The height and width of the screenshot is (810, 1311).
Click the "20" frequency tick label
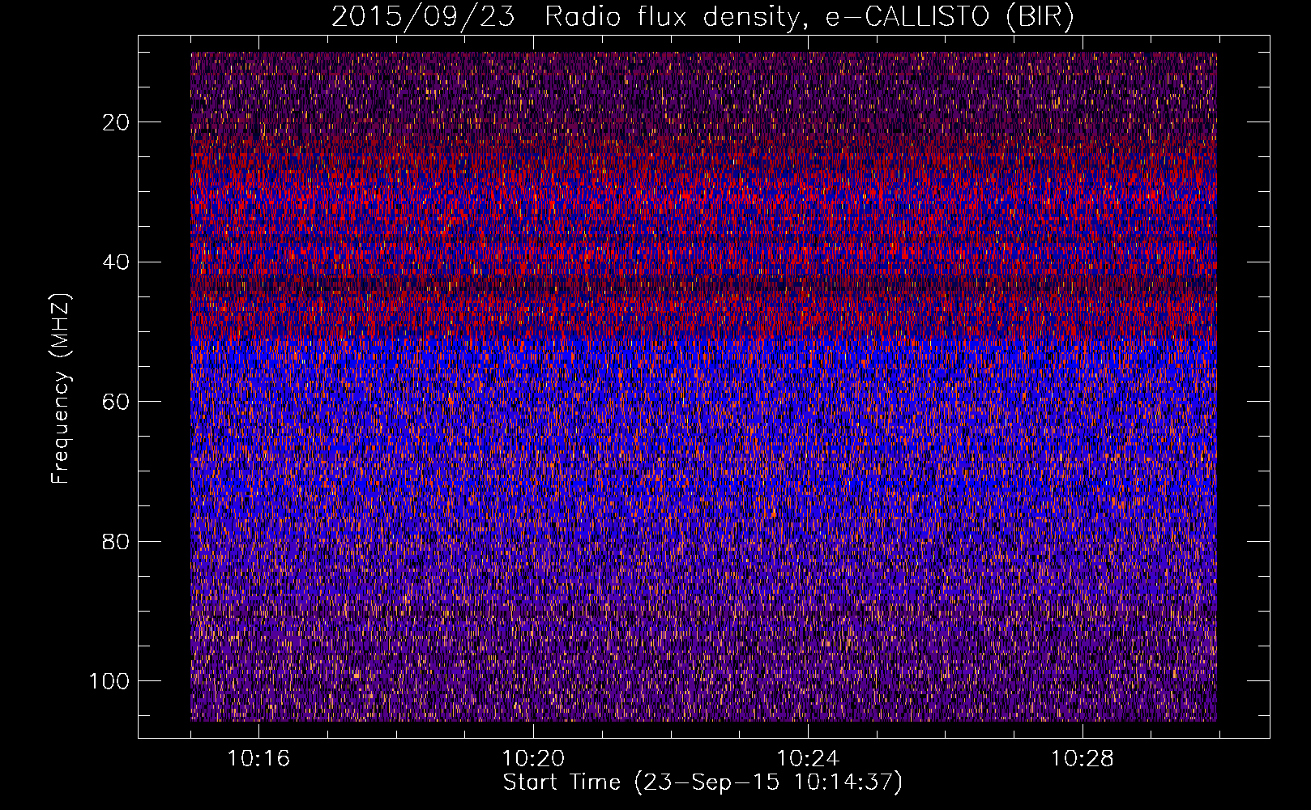click(117, 122)
